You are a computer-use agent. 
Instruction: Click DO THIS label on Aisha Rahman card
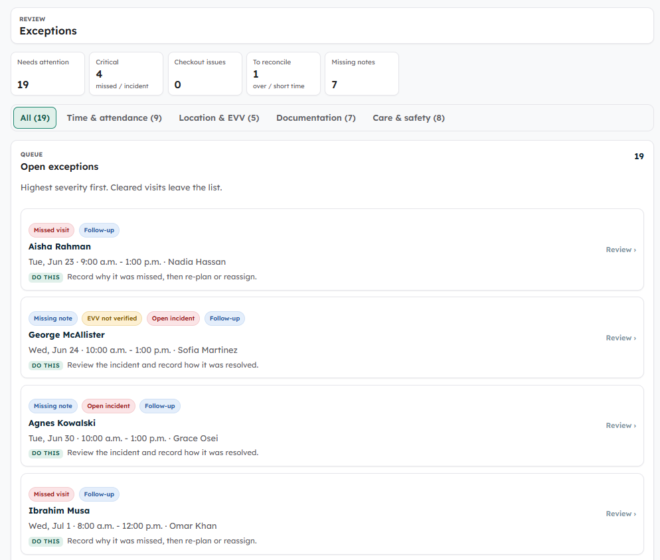pyautogui.click(x=46, y=277)
